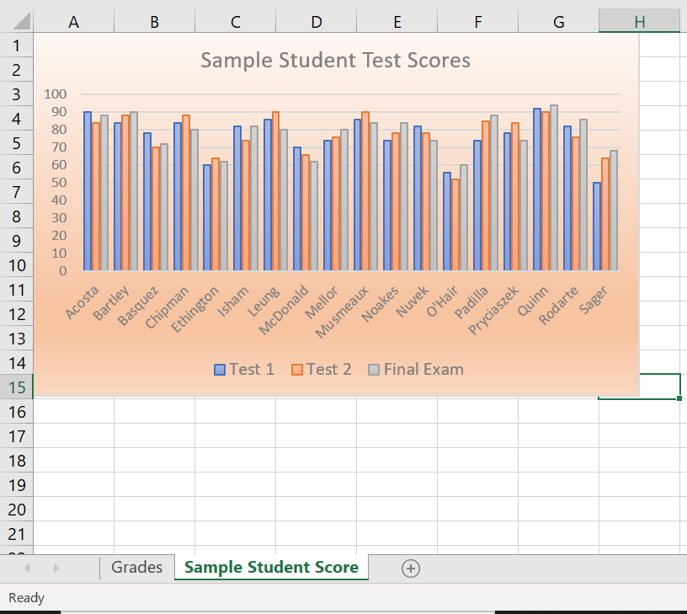
Task: Select column B header
Action: (154, 22)
